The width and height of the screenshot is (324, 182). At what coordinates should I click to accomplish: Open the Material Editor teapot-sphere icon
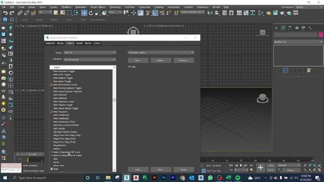click(x=268, y=13)
